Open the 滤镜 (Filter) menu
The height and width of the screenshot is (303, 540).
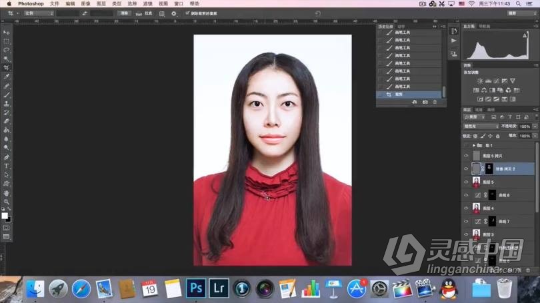click(x=147, y=3)
